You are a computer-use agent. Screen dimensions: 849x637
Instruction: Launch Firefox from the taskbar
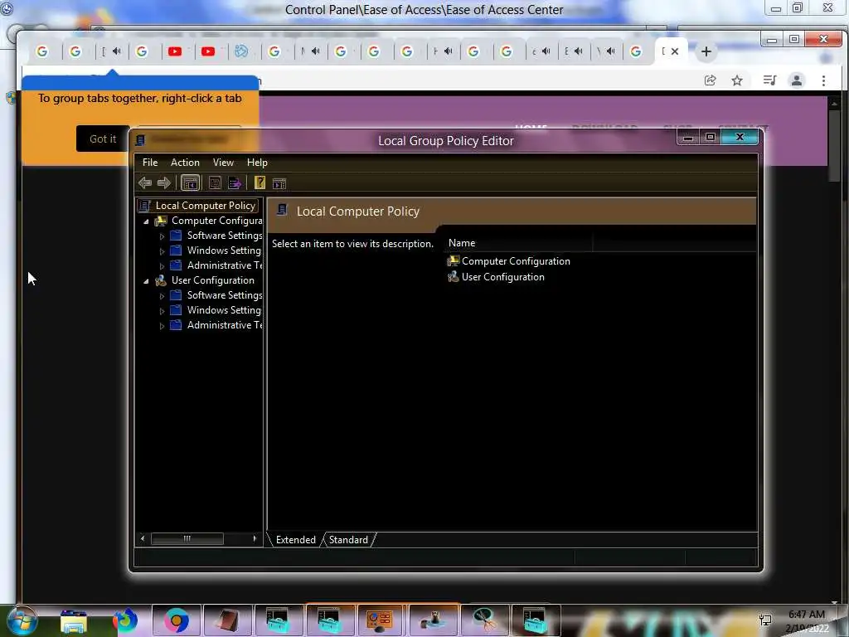tap(125, 620)
